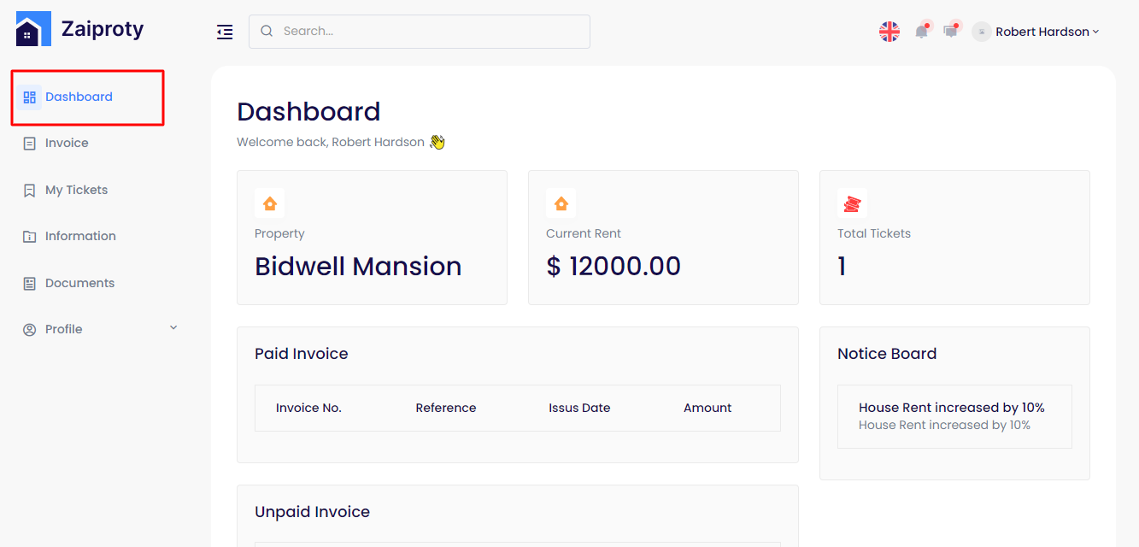The width and height of the screenshot is (1139, 547).
Task: Click the Total Tickets red ticket icon
Action: 852,203
